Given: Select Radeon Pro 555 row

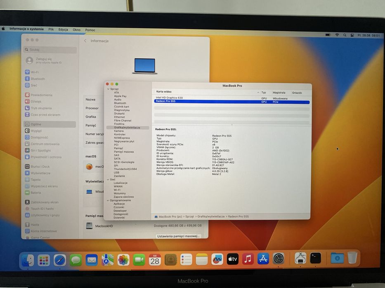Looking at the screenshot, I should [x=232, y=102].
